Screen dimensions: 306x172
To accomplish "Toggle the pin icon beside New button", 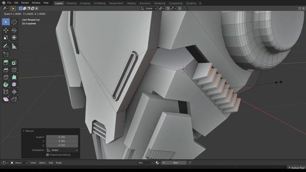I will (190, 162).
